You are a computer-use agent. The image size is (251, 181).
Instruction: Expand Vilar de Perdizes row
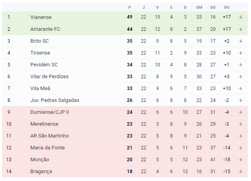click(x=241, y=77)
